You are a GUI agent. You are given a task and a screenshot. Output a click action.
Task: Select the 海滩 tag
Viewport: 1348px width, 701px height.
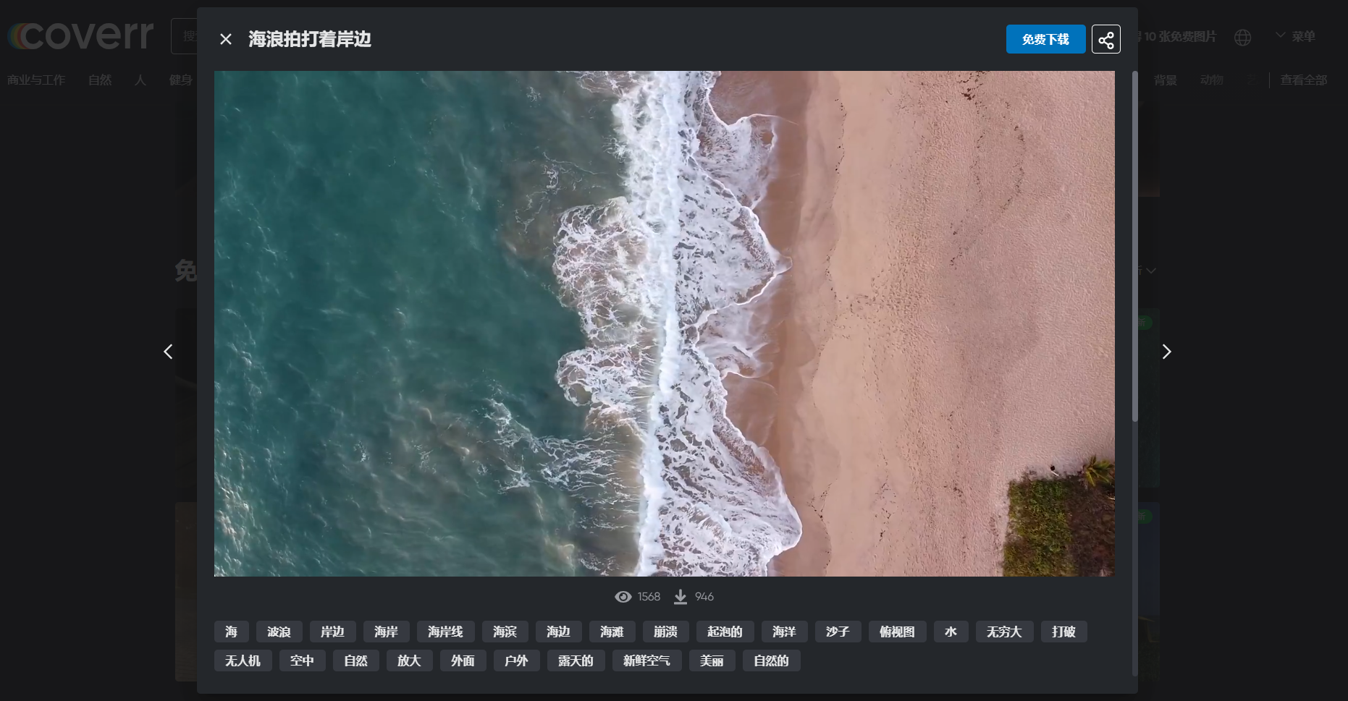[x=612, y=632]
